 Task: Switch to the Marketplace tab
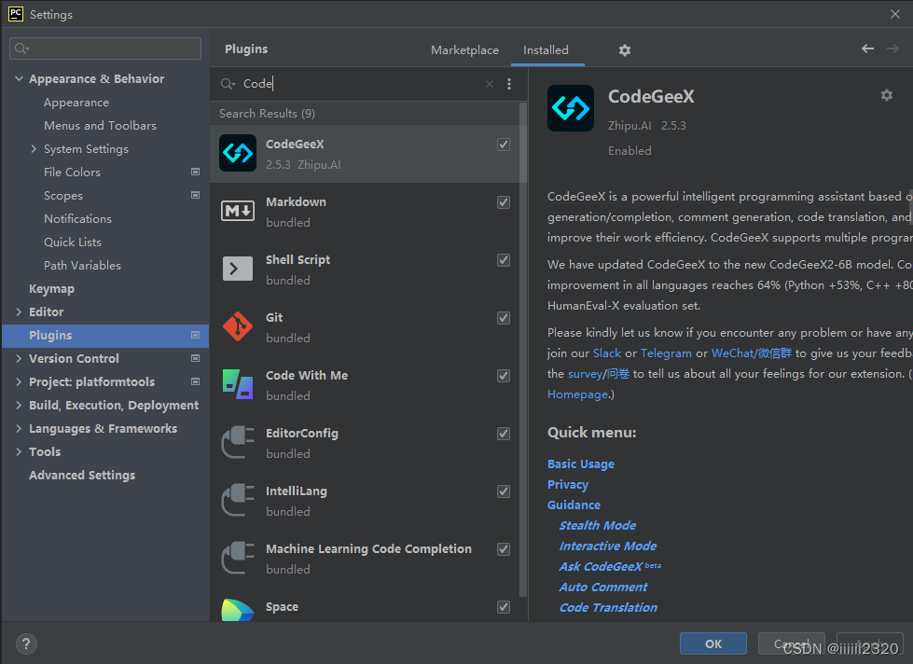(x=464, y=50)
